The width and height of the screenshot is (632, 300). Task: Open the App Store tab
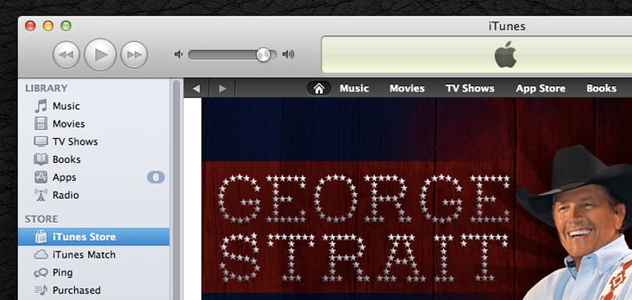[541, 88]
